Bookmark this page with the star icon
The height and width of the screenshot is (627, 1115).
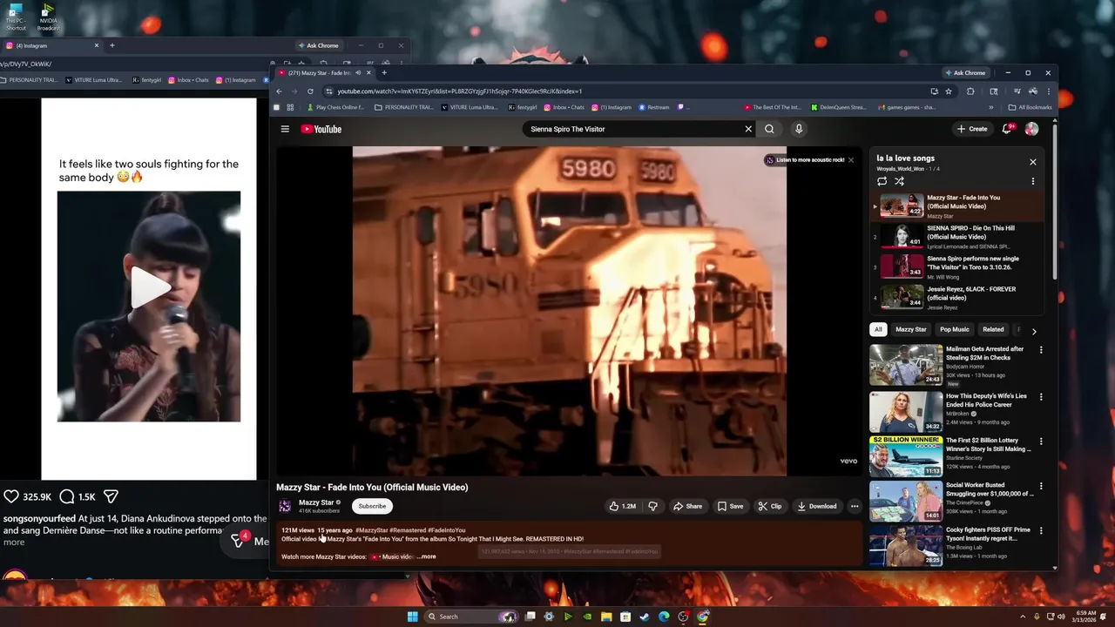coord(949,91)
